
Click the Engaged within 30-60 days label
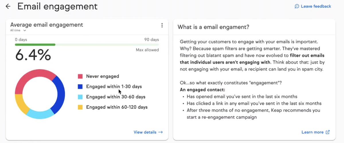[x=116, y=97]
